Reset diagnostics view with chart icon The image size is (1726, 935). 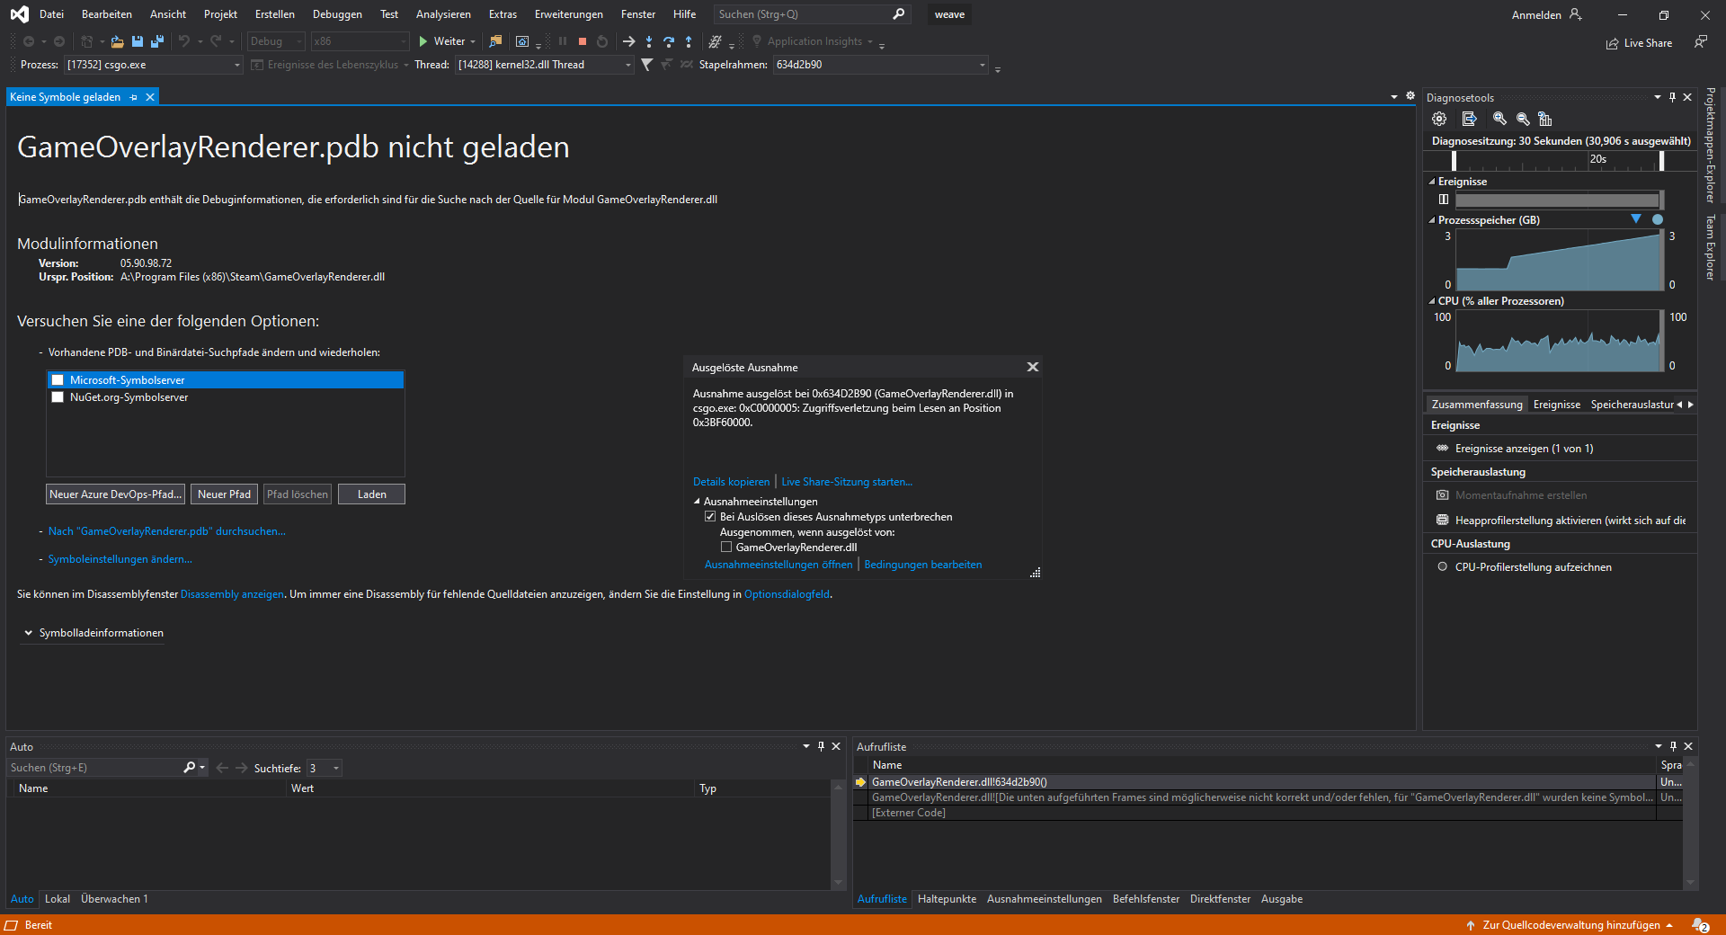[1545, 119]
